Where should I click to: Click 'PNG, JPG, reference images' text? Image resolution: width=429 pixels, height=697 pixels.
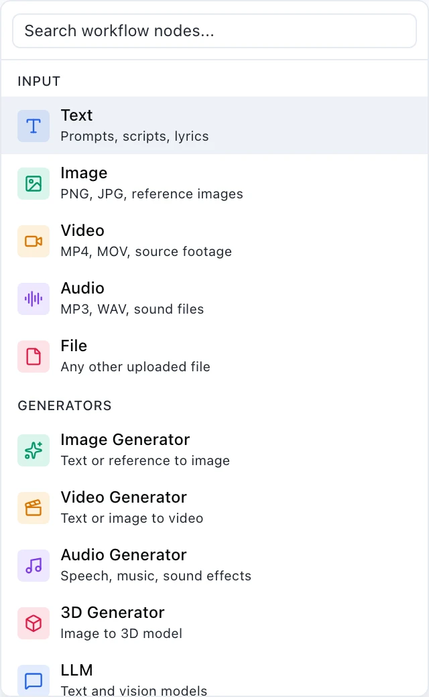click(x=152, y=194)
